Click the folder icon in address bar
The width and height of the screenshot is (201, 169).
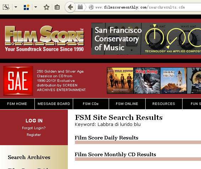click(80, 7)
